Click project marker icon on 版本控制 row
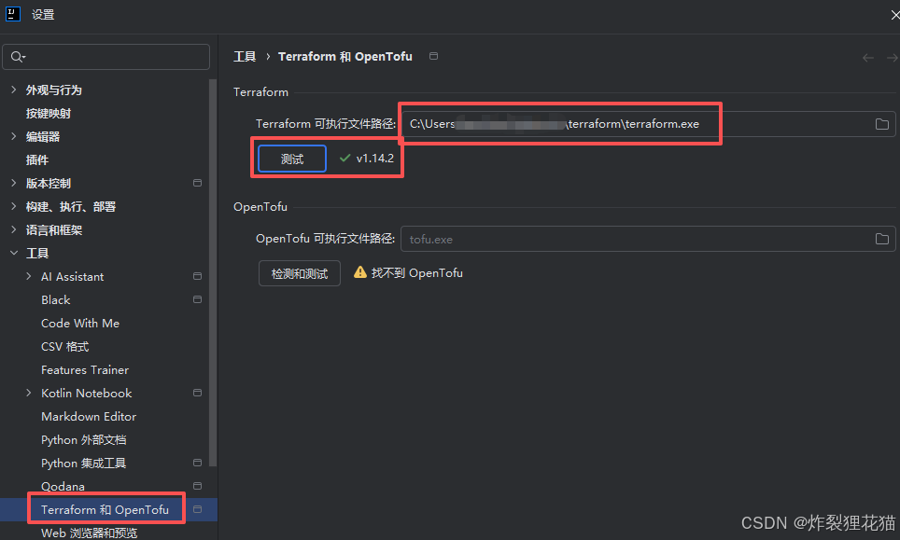Image resolution: width=900 pixels, height=540 pixels. point(197,183)
